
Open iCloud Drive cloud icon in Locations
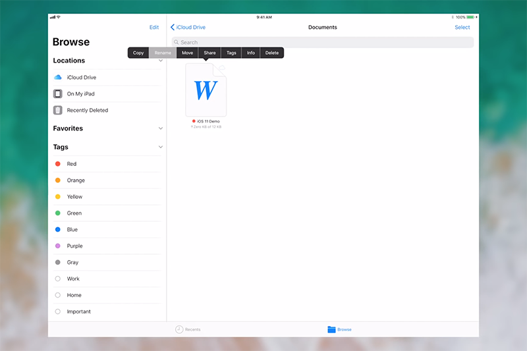[x=58, y=77]
